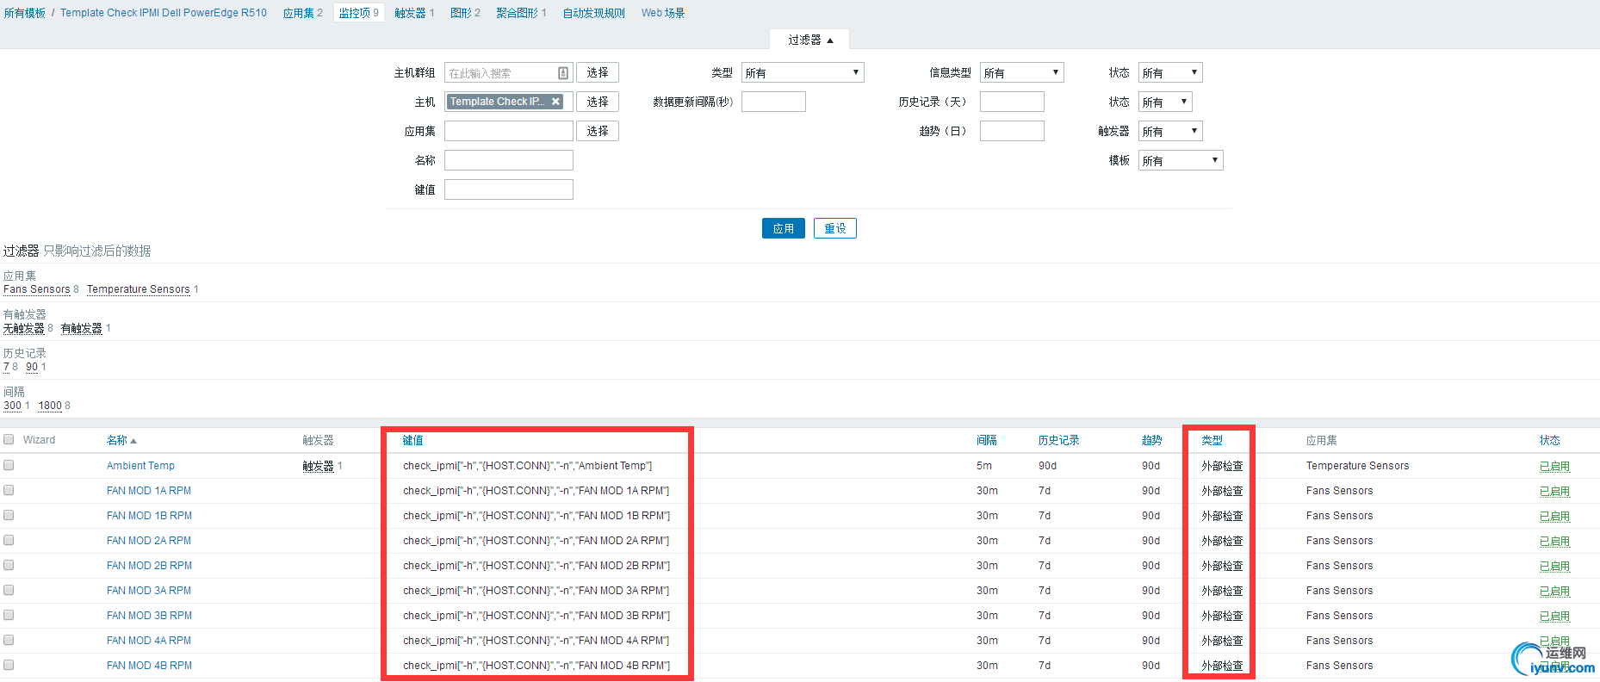The width and height of the screenshot is (1600, 682).
Task: Filter by Temperature Sensors application
Action: click(139, 289)
